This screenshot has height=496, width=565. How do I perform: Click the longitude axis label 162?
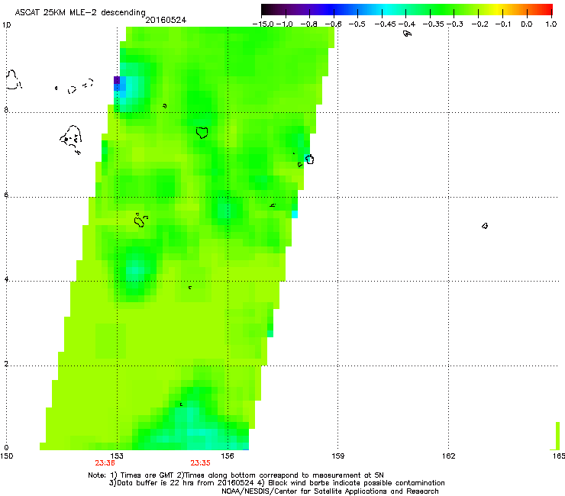(449, 456)
